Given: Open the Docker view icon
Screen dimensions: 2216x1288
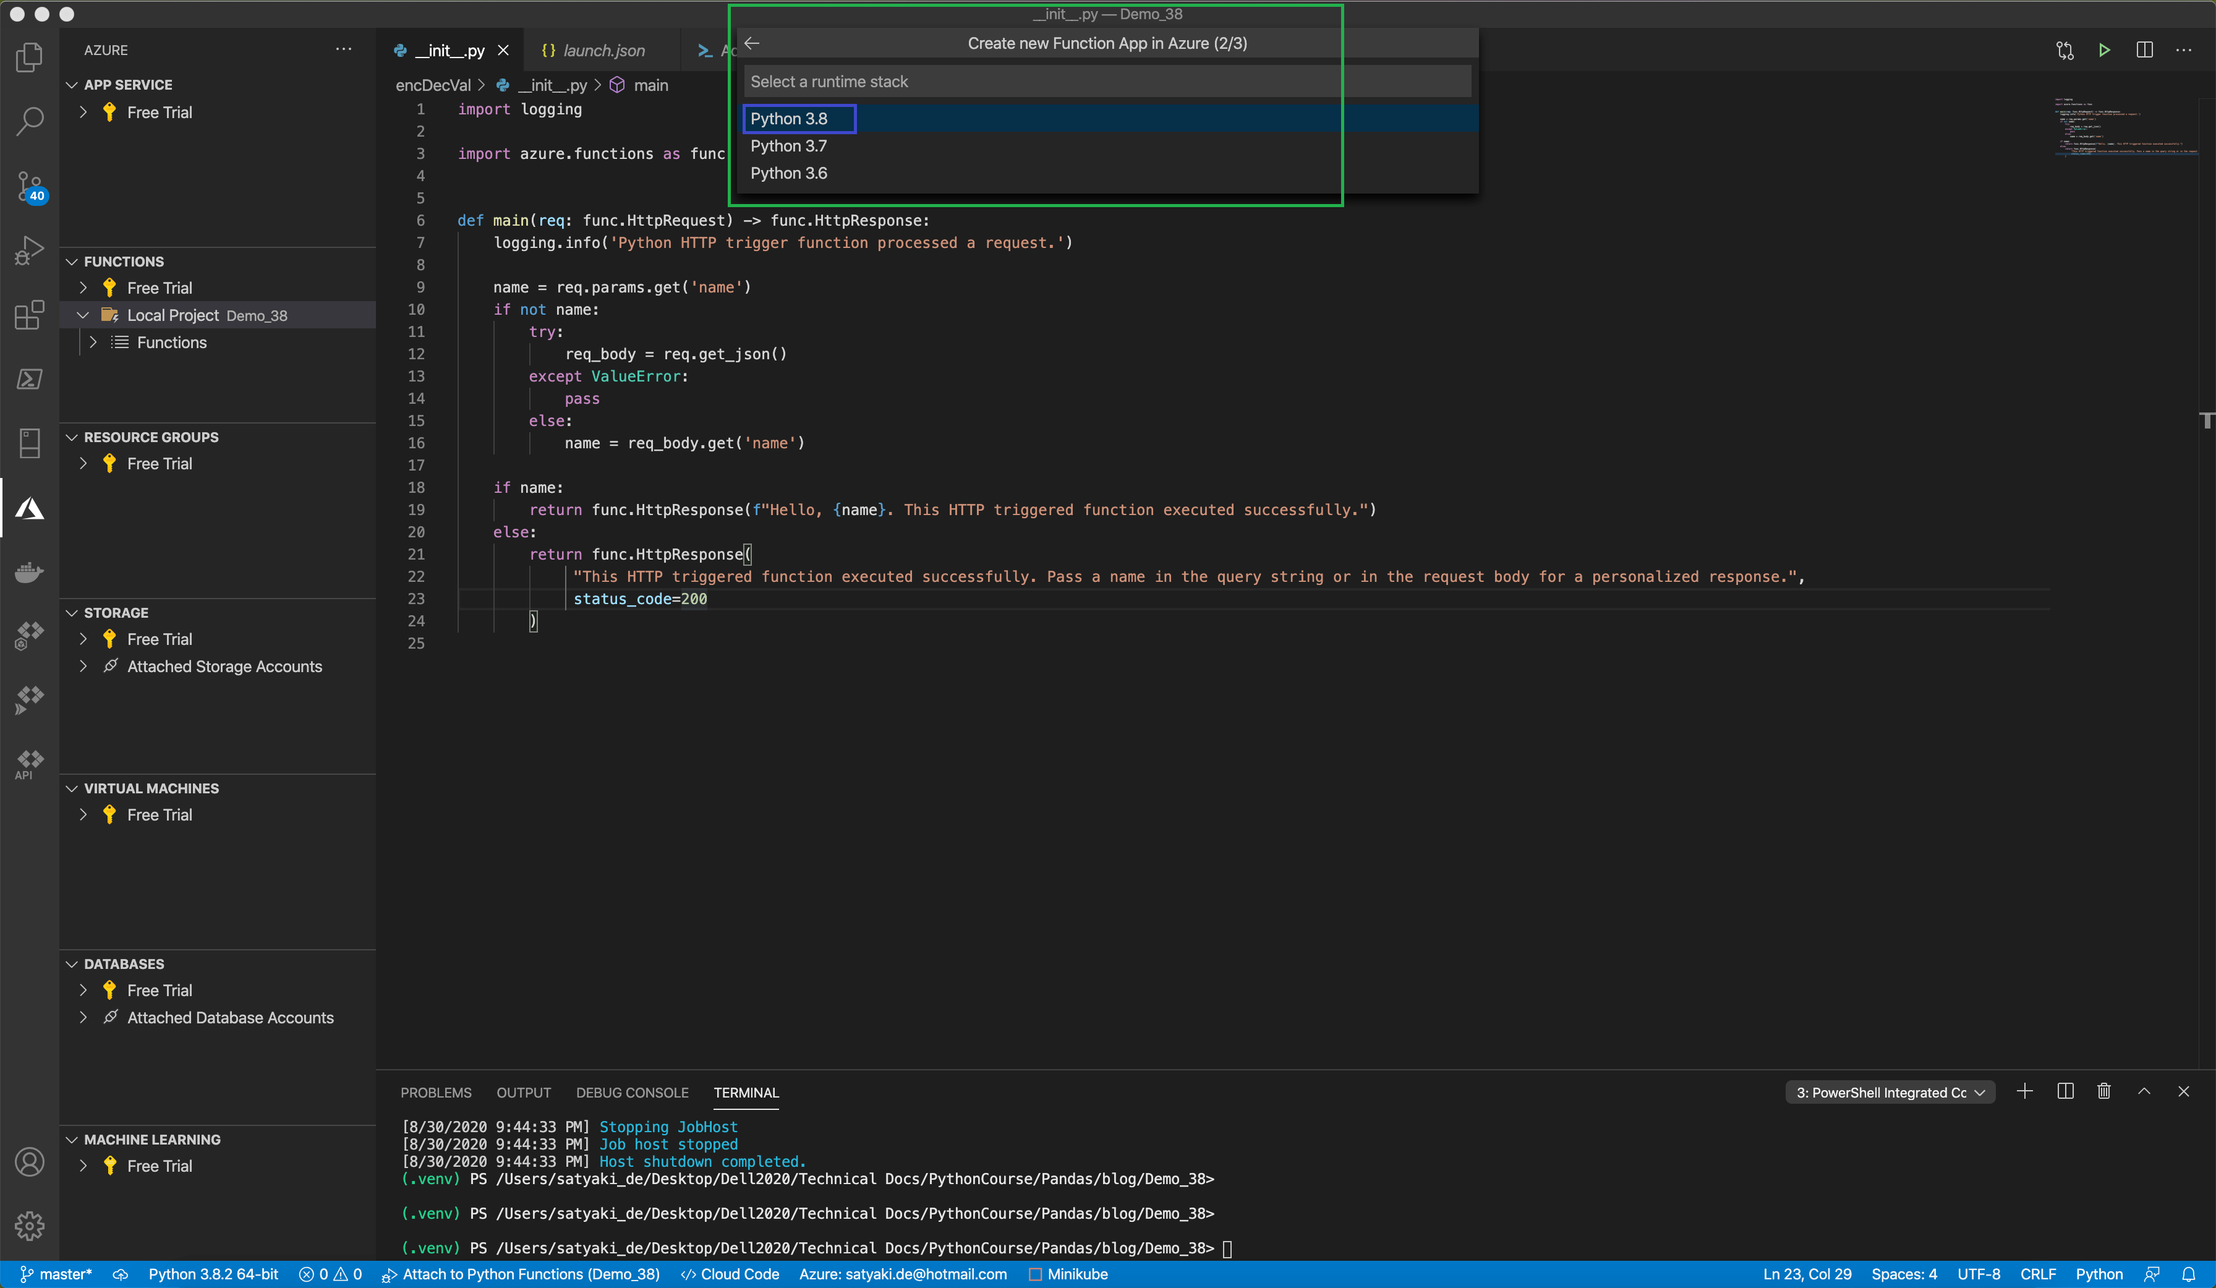Looking at the screenshot, I should pyautogui.click(x=29, y=573).
